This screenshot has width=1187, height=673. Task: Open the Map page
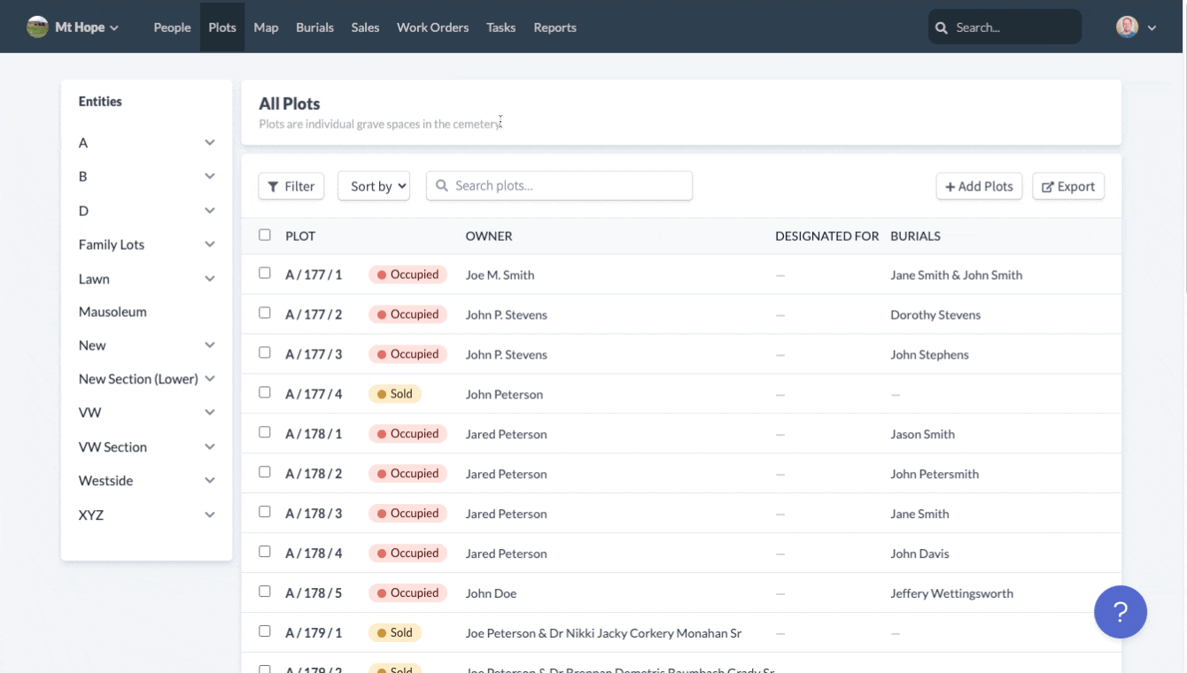(266, 27)
